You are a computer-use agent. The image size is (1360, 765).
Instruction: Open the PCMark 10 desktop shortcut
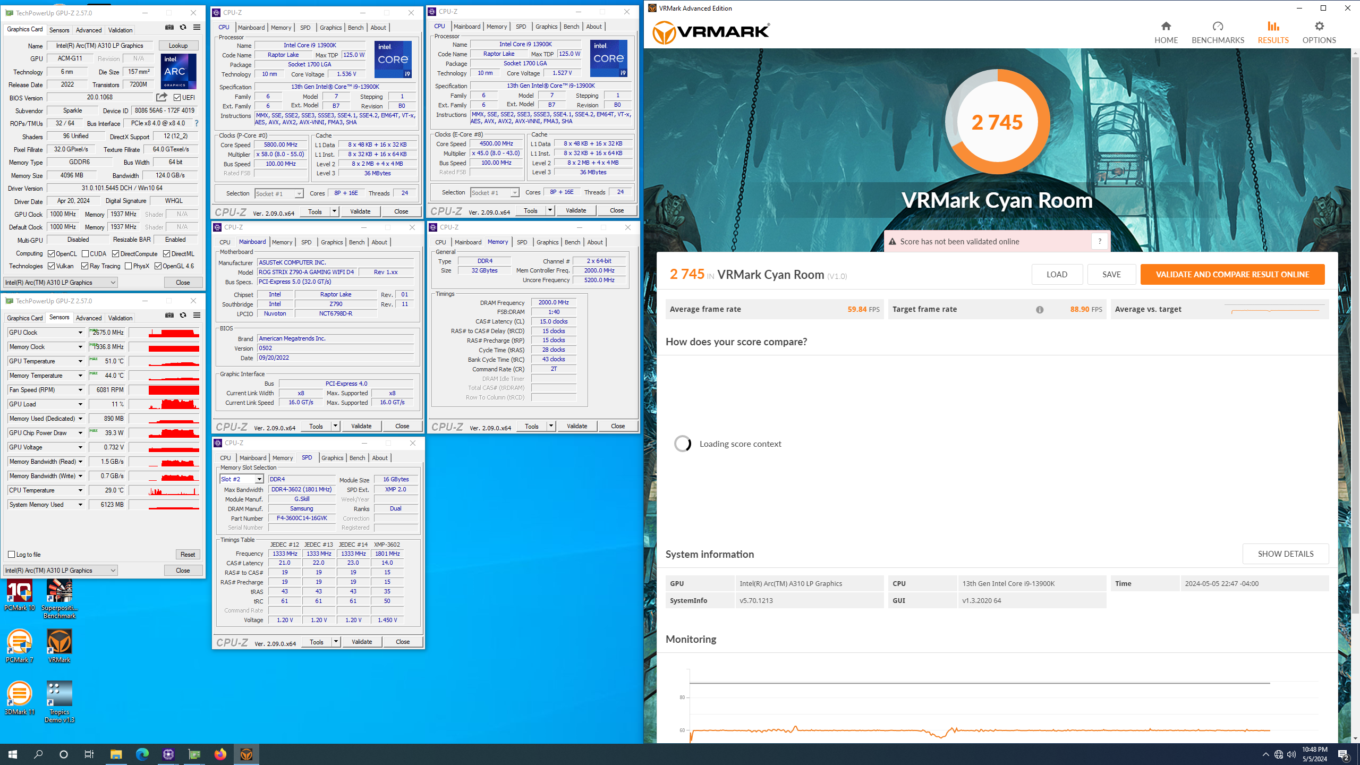click(x=20, y=595)
